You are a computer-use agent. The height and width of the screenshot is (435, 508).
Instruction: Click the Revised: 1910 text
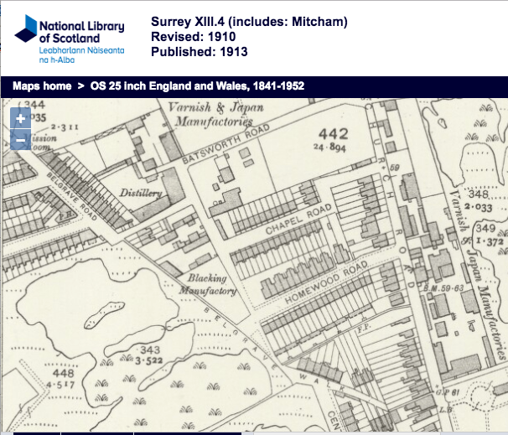pos(194,37)
